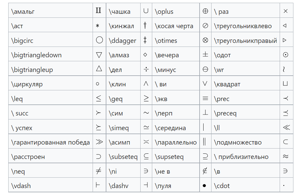
Task: Click the \bigtriangledown triangle symbol
Action: (99, 55)
